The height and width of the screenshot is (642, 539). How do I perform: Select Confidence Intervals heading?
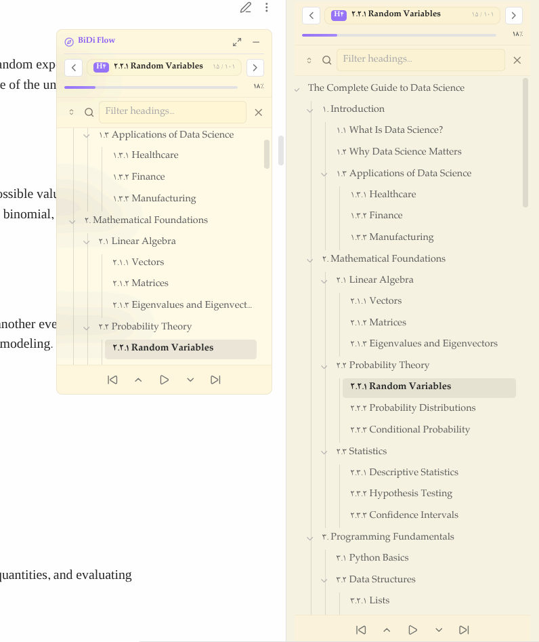point(404,515)
